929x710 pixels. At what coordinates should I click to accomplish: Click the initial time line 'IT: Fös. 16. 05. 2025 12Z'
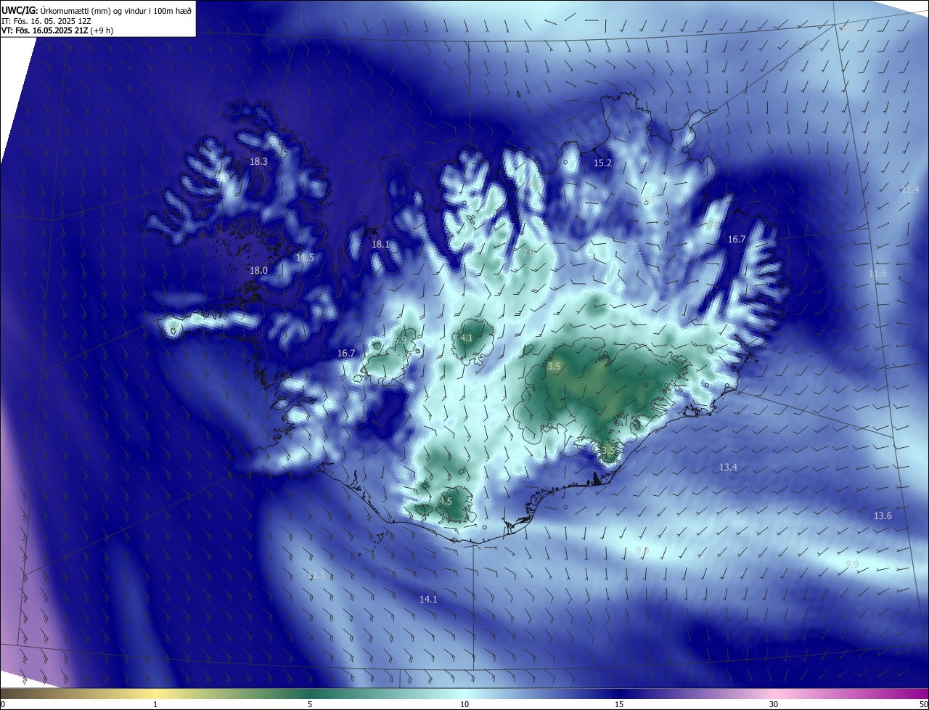[x=47, y=20]
